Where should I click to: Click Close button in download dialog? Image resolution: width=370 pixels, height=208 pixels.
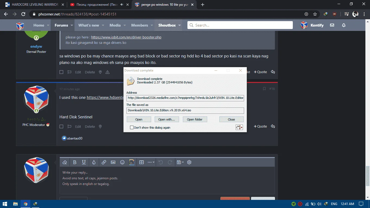click(x=231, y=119)
